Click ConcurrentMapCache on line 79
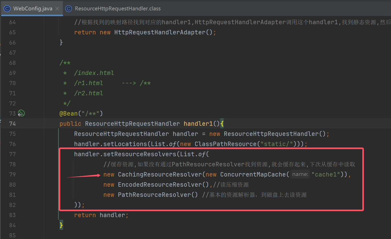 pyautogui.click(x=253, y=174)
